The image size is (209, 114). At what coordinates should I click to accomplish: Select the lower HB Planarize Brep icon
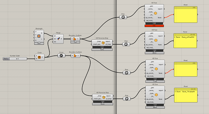pyautogui.click(x=104, y=97)
